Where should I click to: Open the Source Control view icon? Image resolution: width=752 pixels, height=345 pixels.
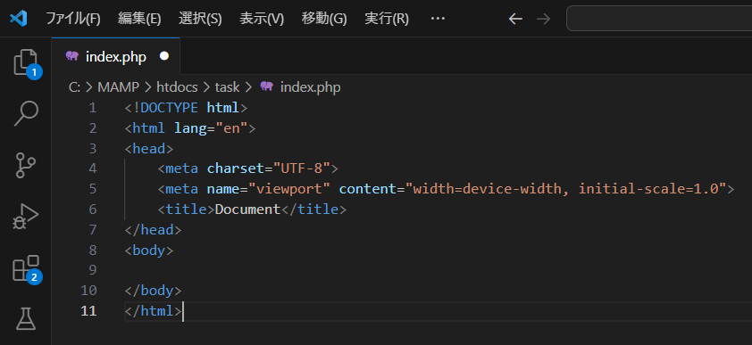coord(25,165)
